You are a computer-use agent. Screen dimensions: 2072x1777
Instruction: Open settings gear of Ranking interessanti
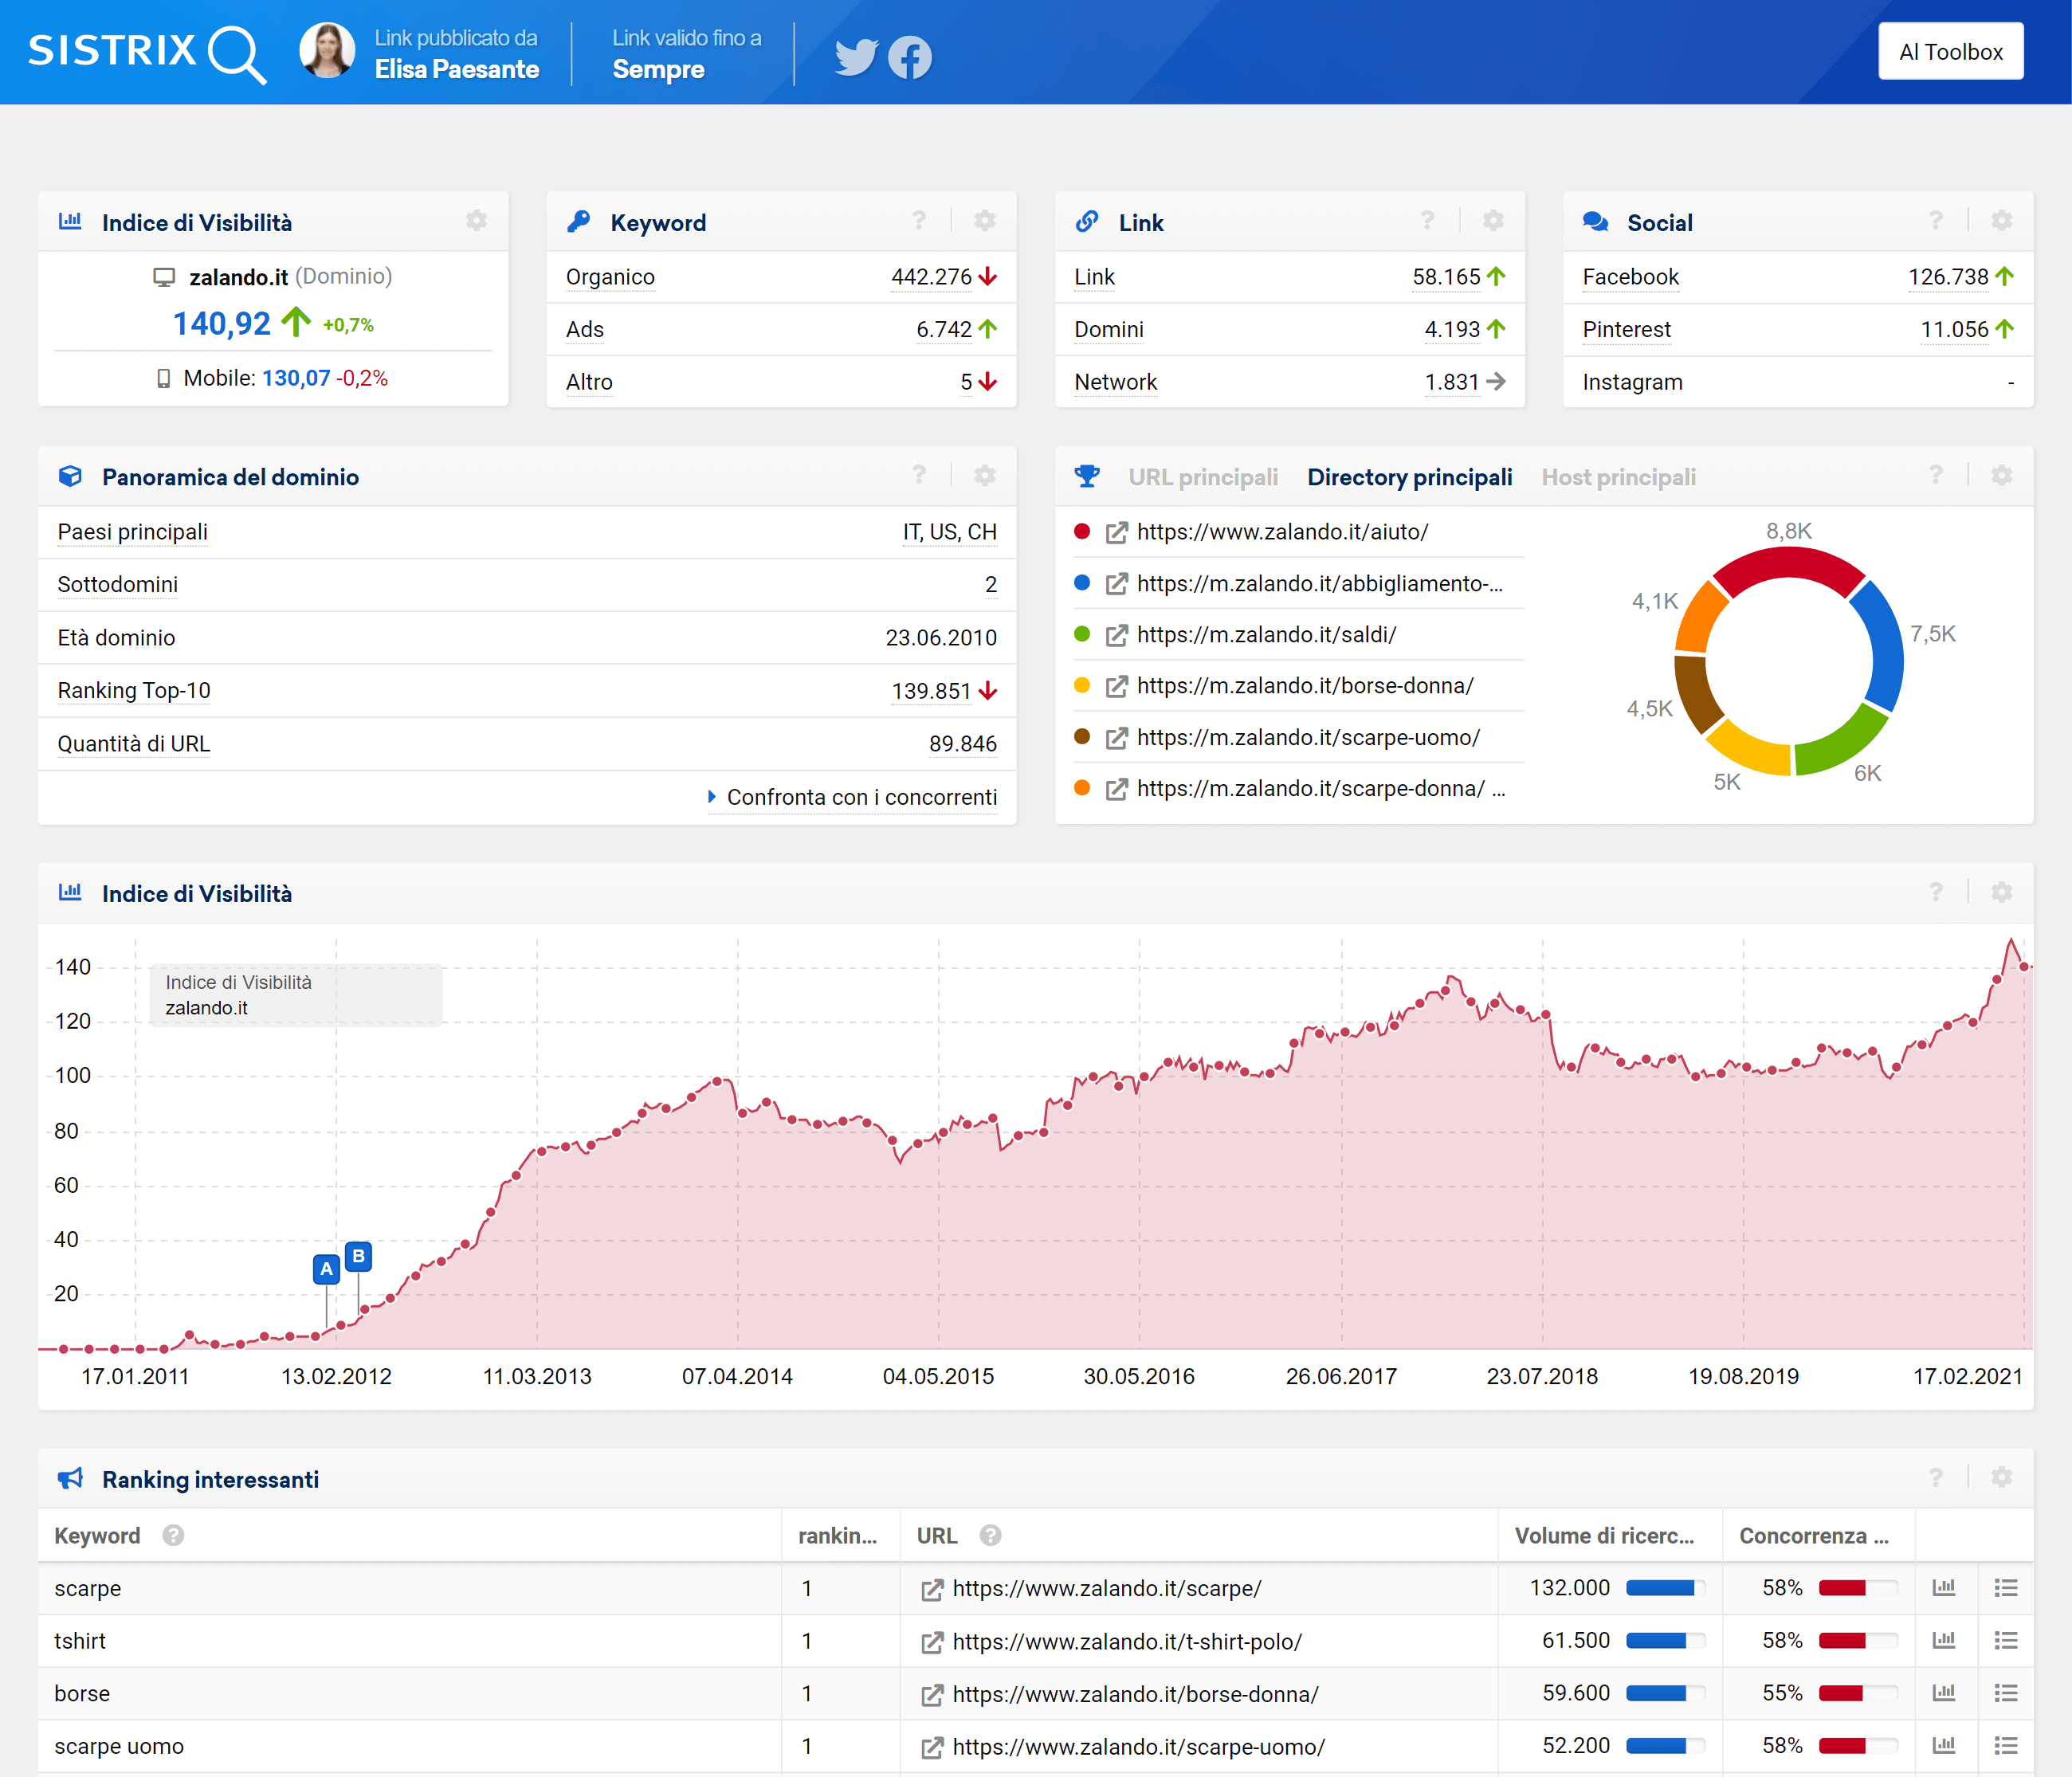coord(2001,1478)
